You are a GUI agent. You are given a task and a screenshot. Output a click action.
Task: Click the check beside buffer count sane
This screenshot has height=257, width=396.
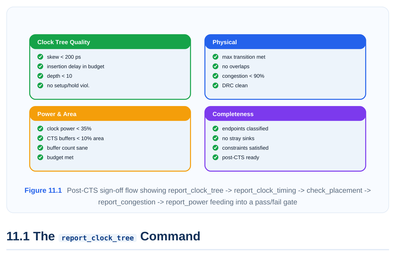point(40,148)
